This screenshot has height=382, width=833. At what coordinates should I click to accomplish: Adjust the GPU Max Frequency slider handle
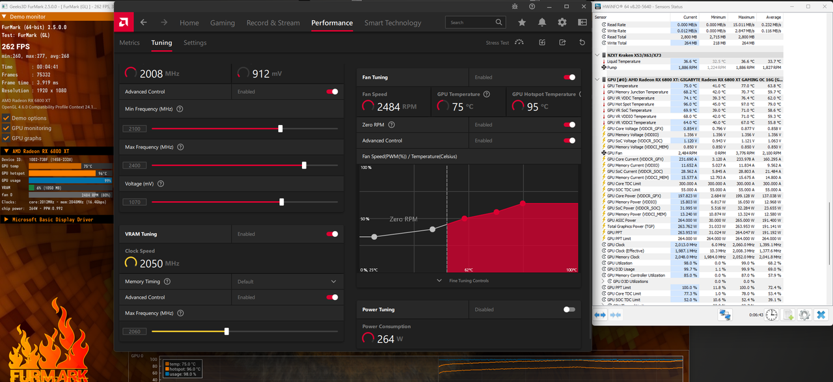305,165
